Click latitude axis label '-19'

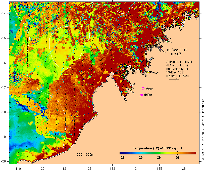[x=3, y=137]
